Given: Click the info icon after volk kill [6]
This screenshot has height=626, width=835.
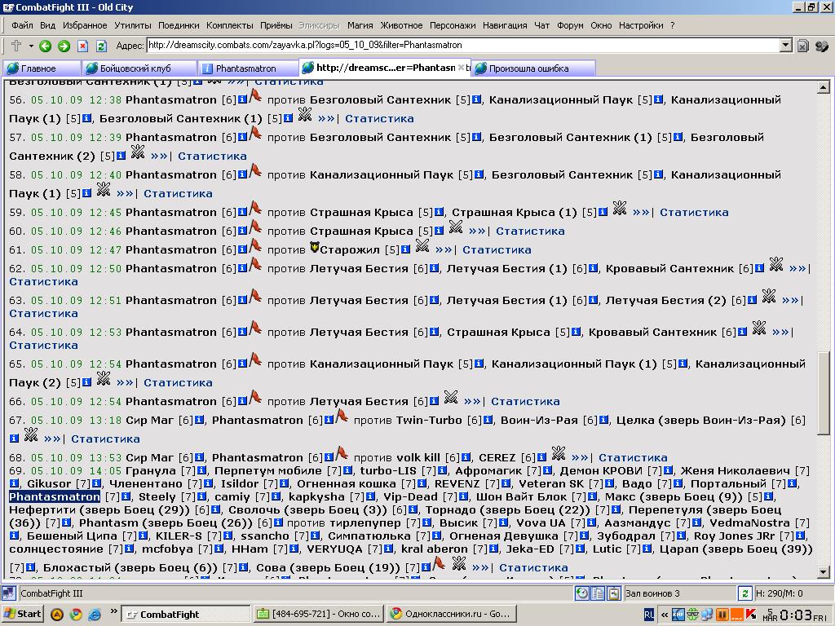Looking at the screenshot, I should coord(466,456).
